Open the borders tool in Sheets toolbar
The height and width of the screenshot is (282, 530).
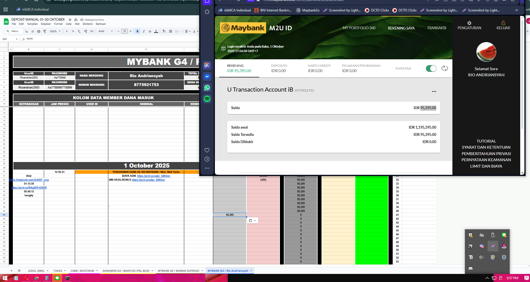171,31
